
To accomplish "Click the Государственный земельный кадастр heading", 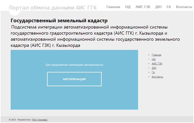I will pos(59,21).
